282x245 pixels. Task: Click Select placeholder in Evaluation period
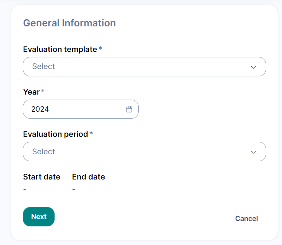pyautogui.click(x=43, y=152)
